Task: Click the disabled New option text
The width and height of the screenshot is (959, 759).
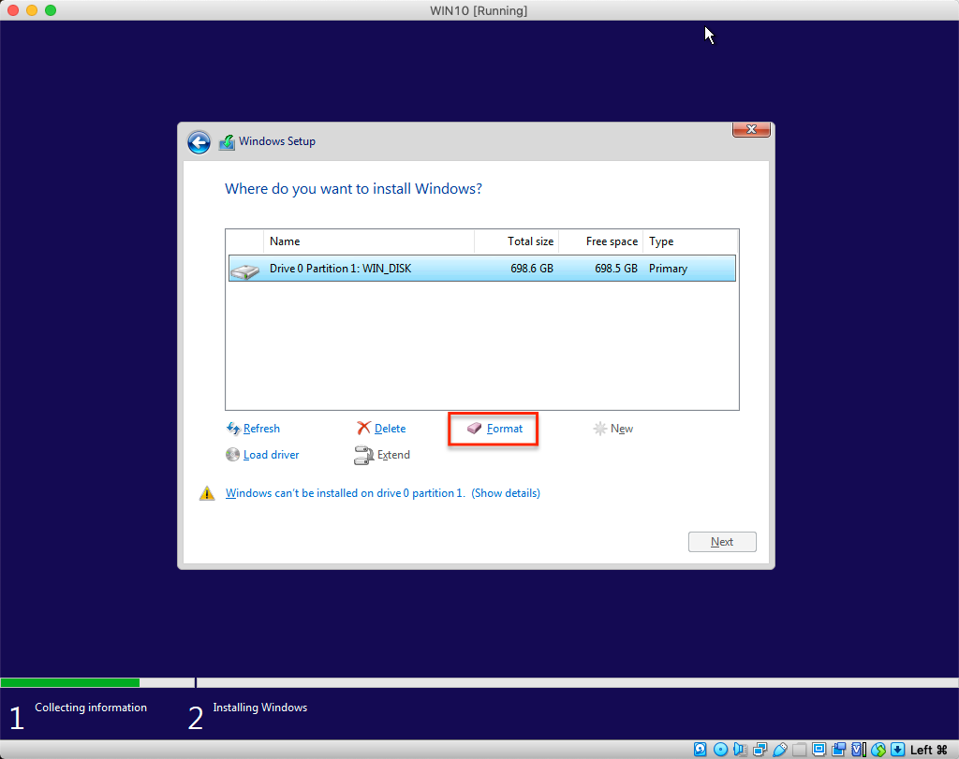Action: coord(622,429)
